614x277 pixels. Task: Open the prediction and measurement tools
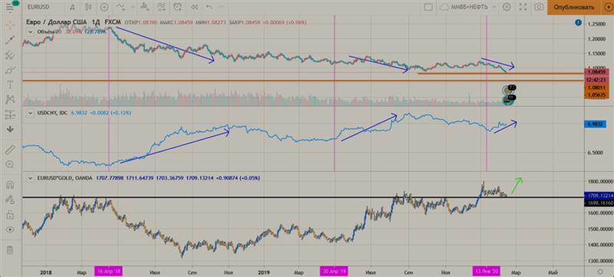10,115
